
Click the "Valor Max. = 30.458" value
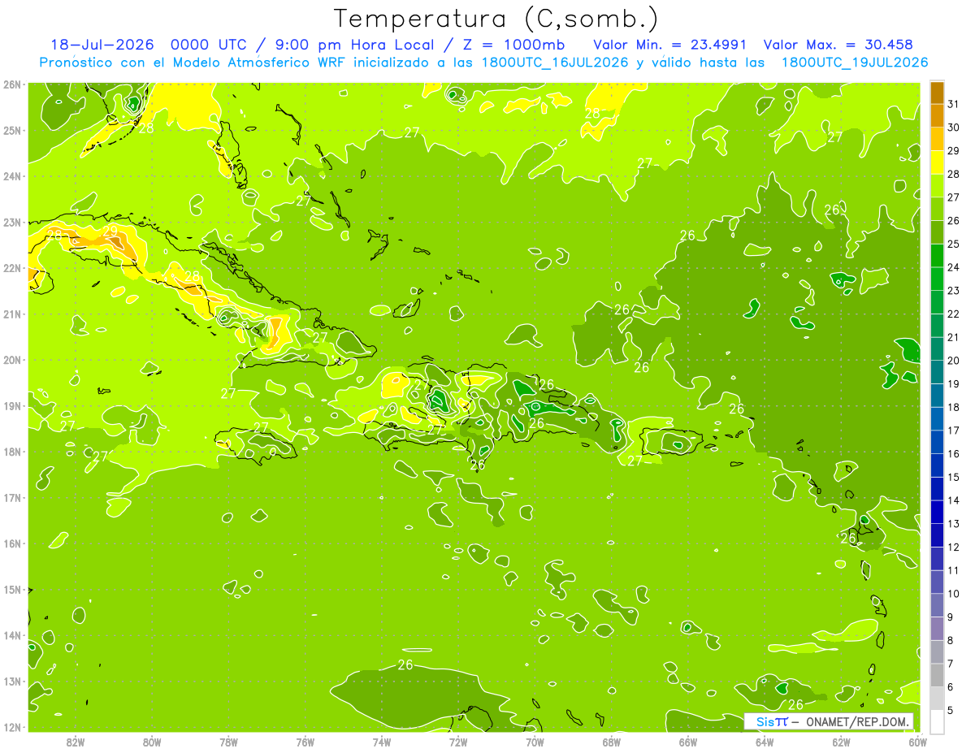tap(838, 45)
